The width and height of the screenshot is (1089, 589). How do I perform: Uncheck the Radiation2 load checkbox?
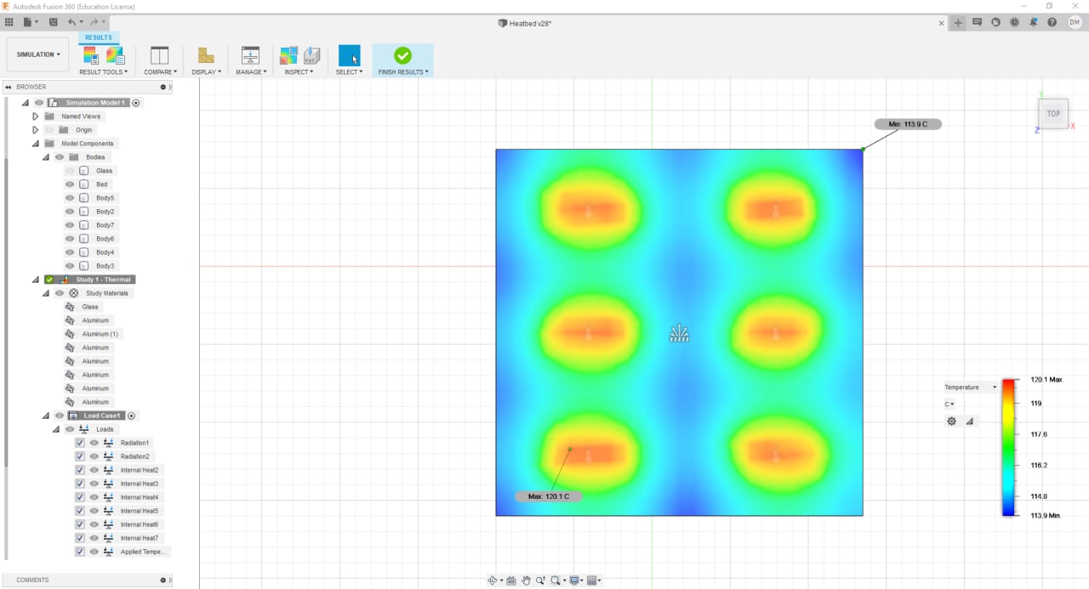click(80, 456)
